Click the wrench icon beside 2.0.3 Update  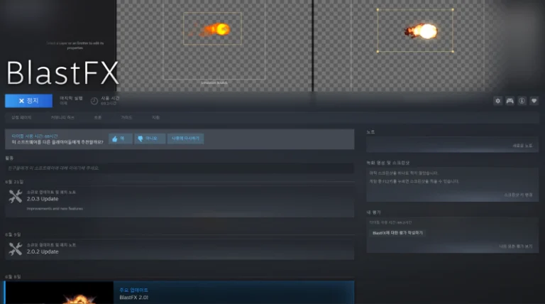point(16,197)
